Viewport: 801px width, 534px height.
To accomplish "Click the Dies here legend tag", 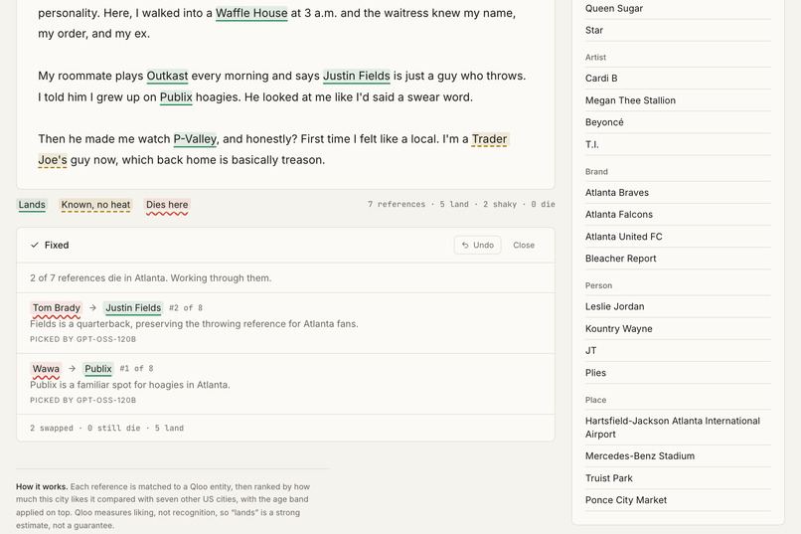I will [167, 205].
